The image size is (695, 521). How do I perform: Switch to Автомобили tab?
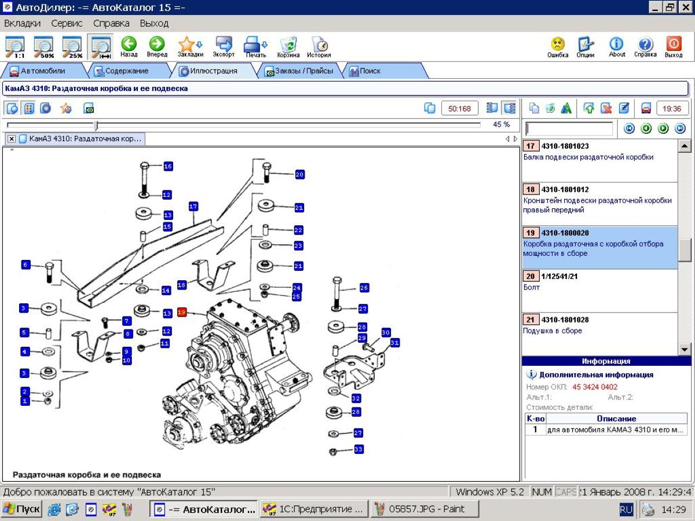tap(43, 71)
